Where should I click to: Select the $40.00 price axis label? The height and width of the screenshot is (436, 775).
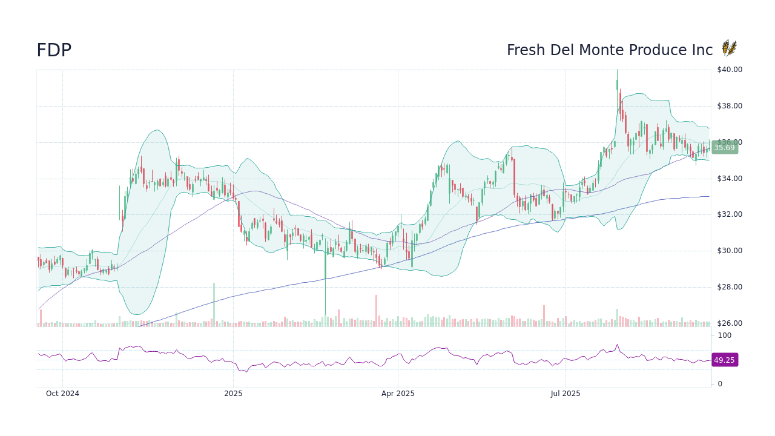coord(730,70)
